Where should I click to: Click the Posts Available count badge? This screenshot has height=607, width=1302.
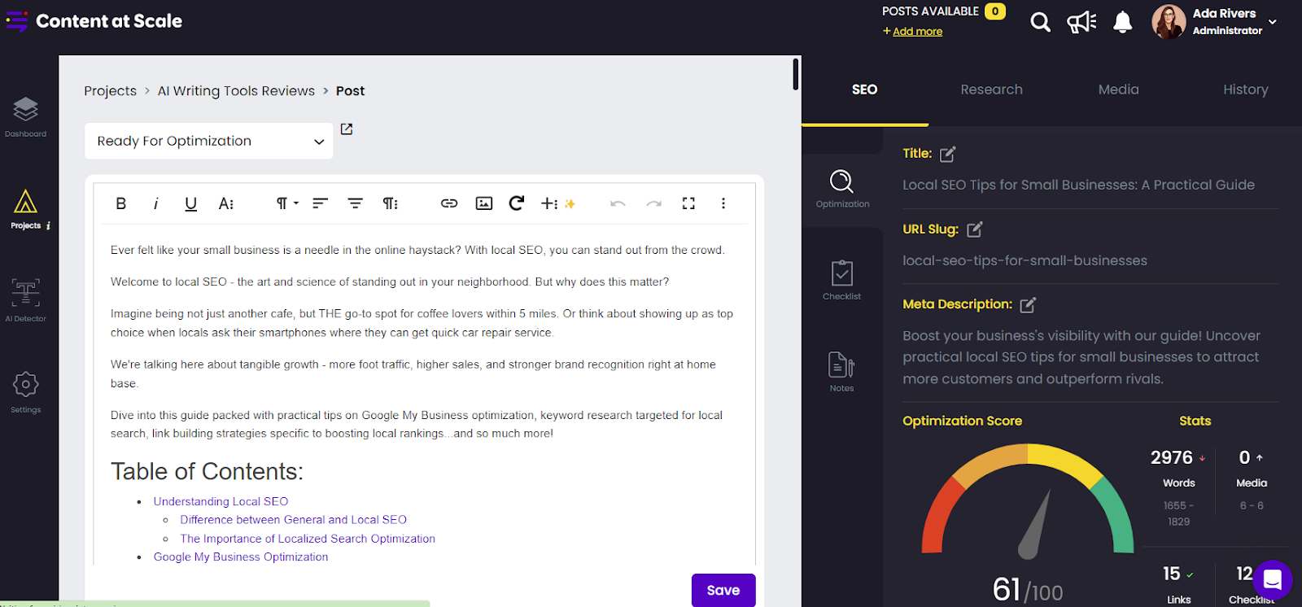point(995,11)
